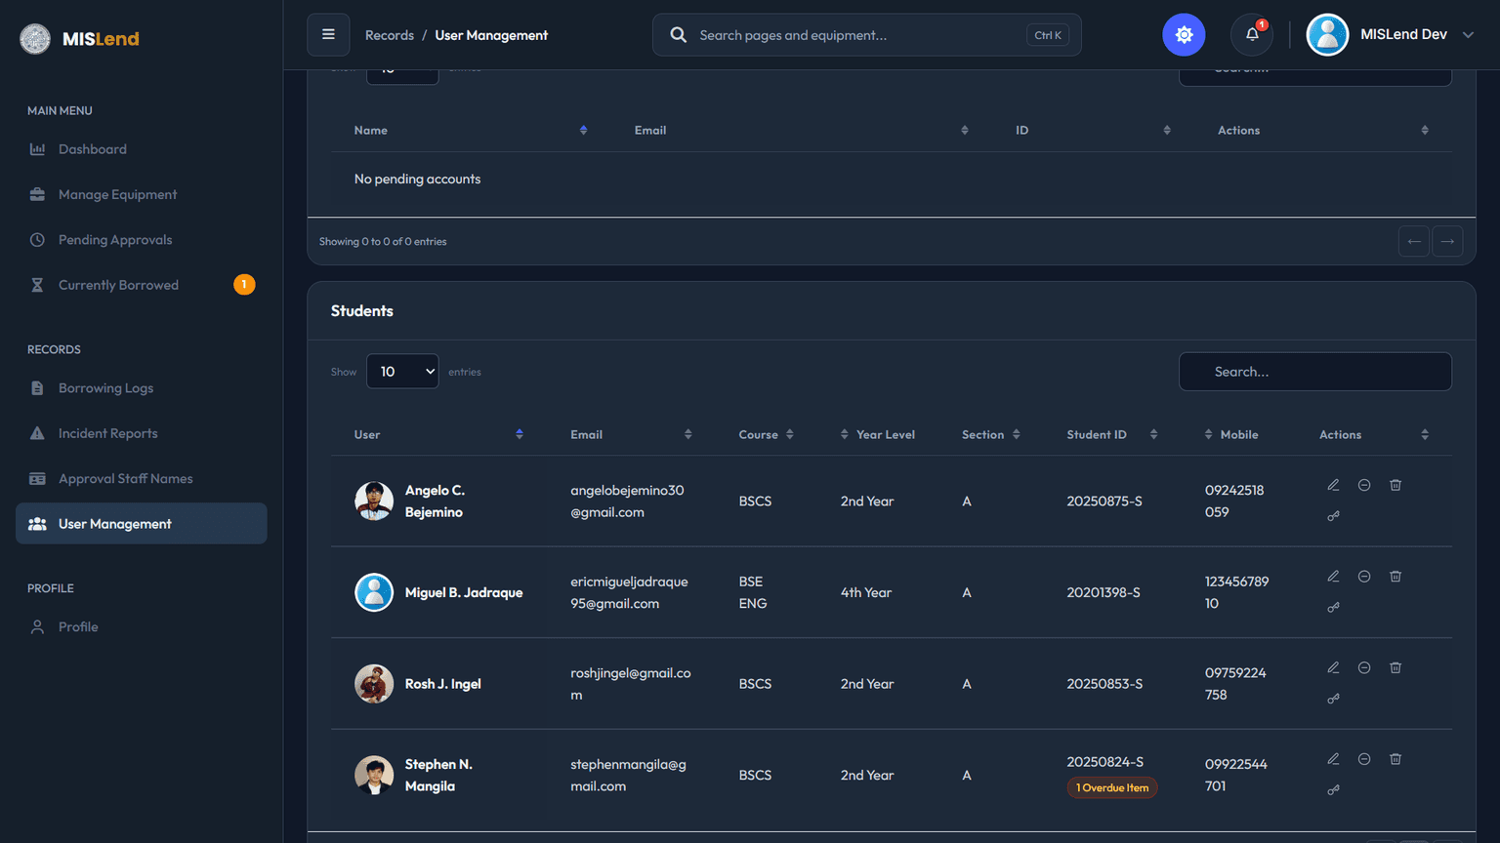
Task: Open the notifications bell icon
Action: tap(1252, 35)
